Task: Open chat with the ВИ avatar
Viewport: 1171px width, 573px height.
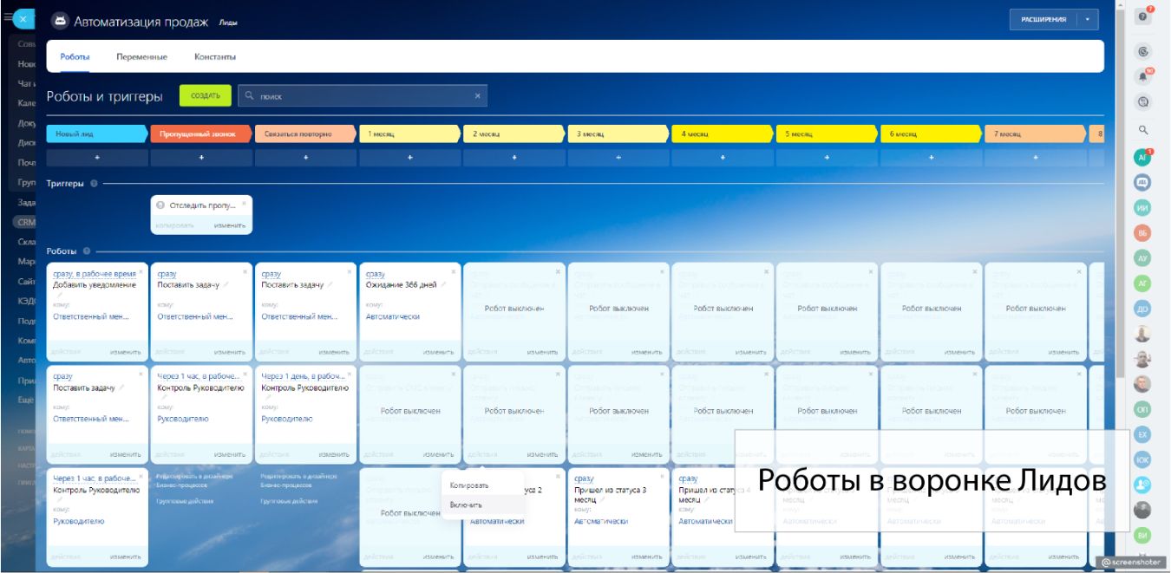Action: pyautogui.click(x=1143, y=535)
